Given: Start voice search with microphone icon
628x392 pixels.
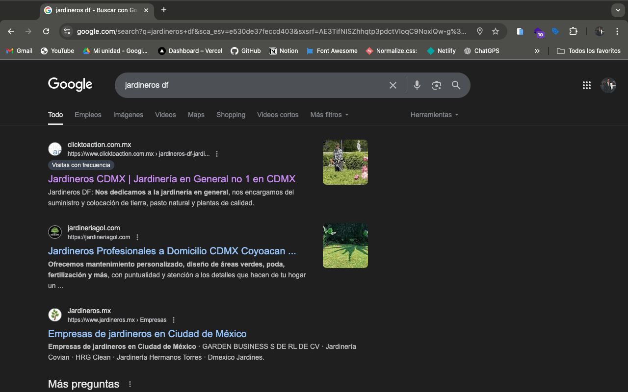Looking at the screenshot, I should (x=417, y=85).
